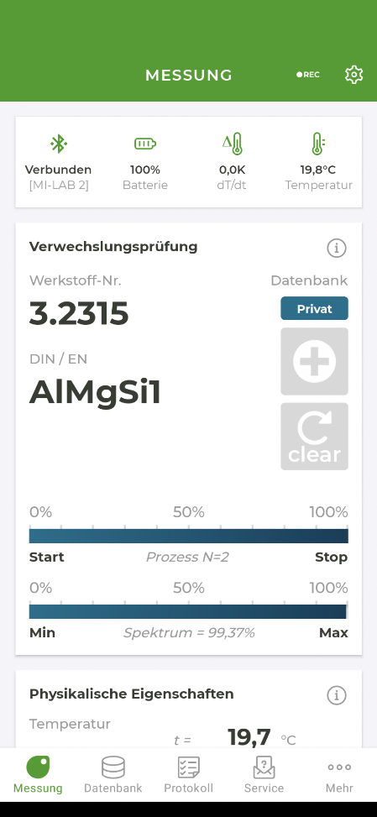The image size is (377, 817).
Task: Open info for Physikalische Eigenschaften
Action: tap(337, 694)
